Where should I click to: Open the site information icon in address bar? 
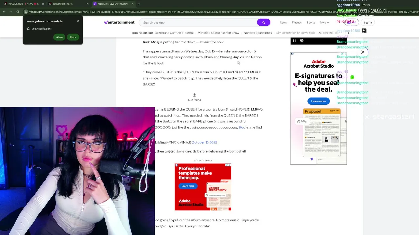26,12
